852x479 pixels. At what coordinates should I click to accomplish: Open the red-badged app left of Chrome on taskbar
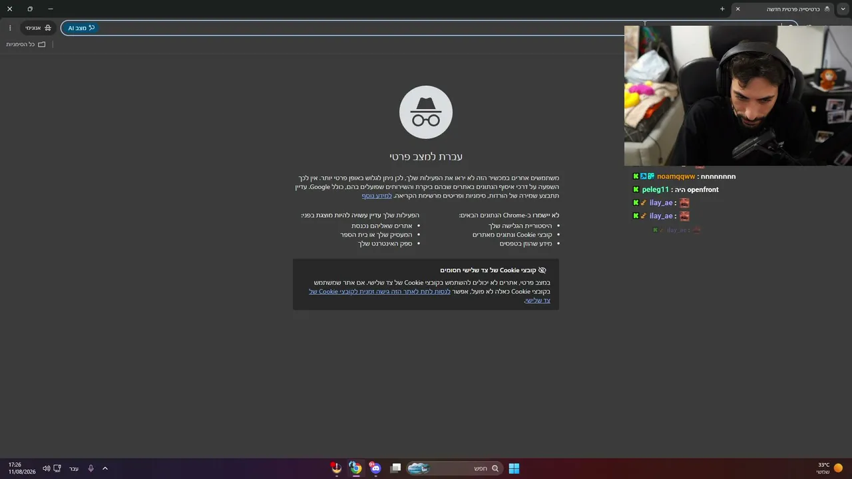[x=336, y=468]
